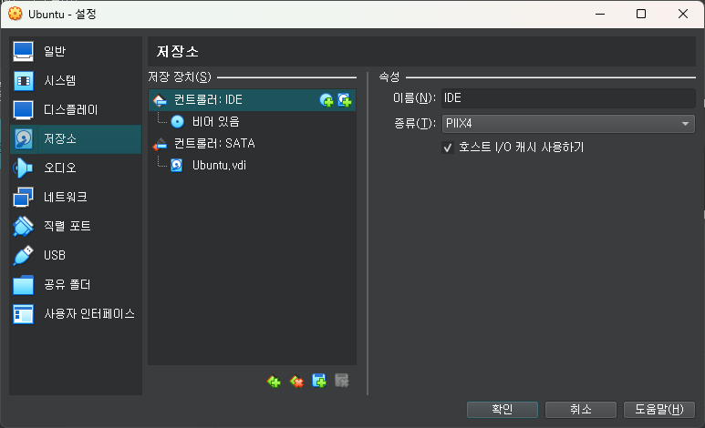Click the 디스플레이 screen icon in sidebar
Screen dimensions: 705x428
pyautogui.click(x=24, y=110)
